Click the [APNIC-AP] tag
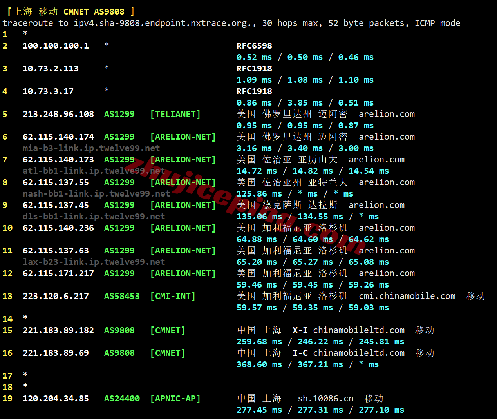 coord(175,399)
